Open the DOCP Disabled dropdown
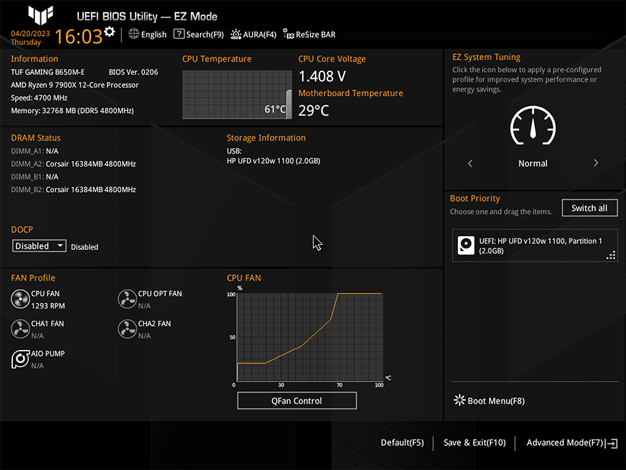 click(x=39, y=246)
